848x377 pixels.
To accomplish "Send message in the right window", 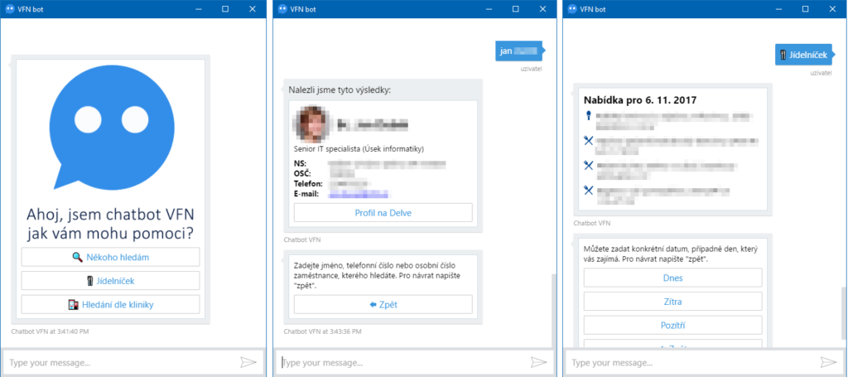I will 828,362.
